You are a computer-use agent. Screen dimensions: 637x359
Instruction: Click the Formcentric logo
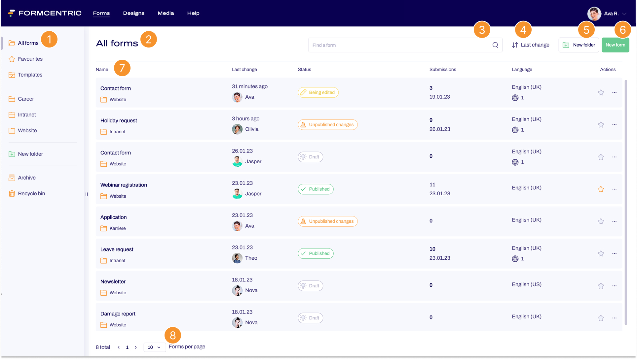tap(45, 13)
